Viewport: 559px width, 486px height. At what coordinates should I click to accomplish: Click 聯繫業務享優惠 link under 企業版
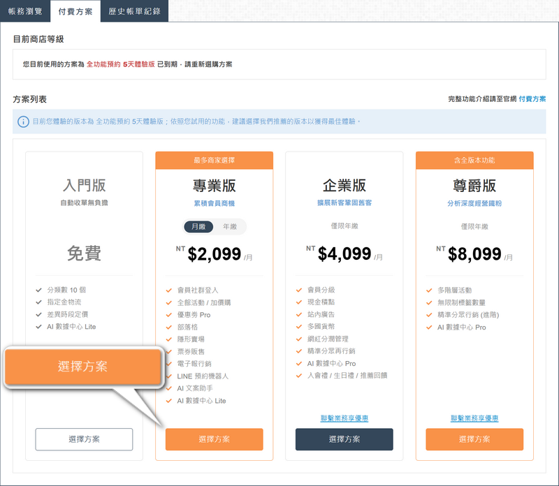tap(344, 418)
